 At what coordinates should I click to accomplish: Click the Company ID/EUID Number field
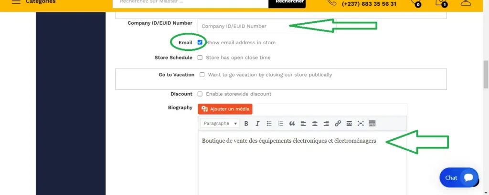[x=266, y=26]
